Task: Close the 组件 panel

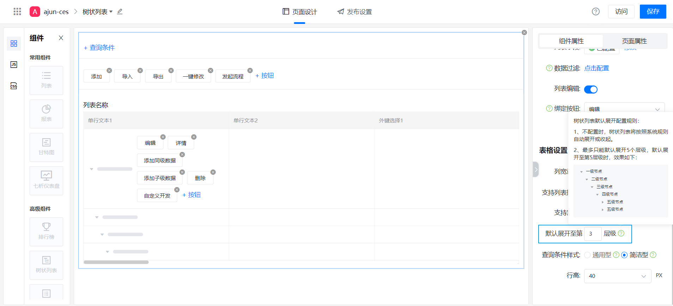Action: coord(61,38)
